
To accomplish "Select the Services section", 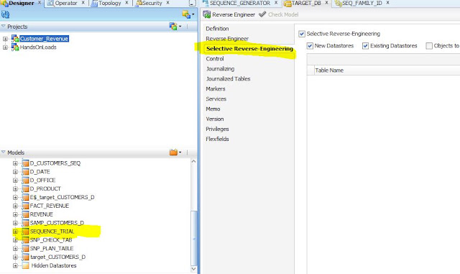I will 216,99.
